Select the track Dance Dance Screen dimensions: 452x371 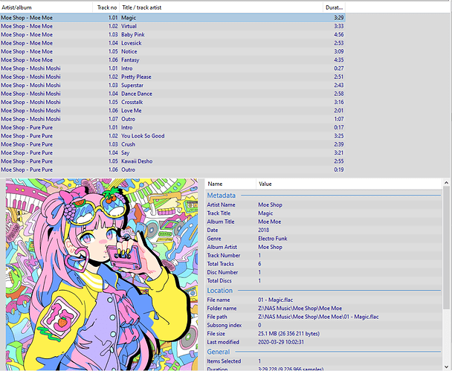point(172,94)
